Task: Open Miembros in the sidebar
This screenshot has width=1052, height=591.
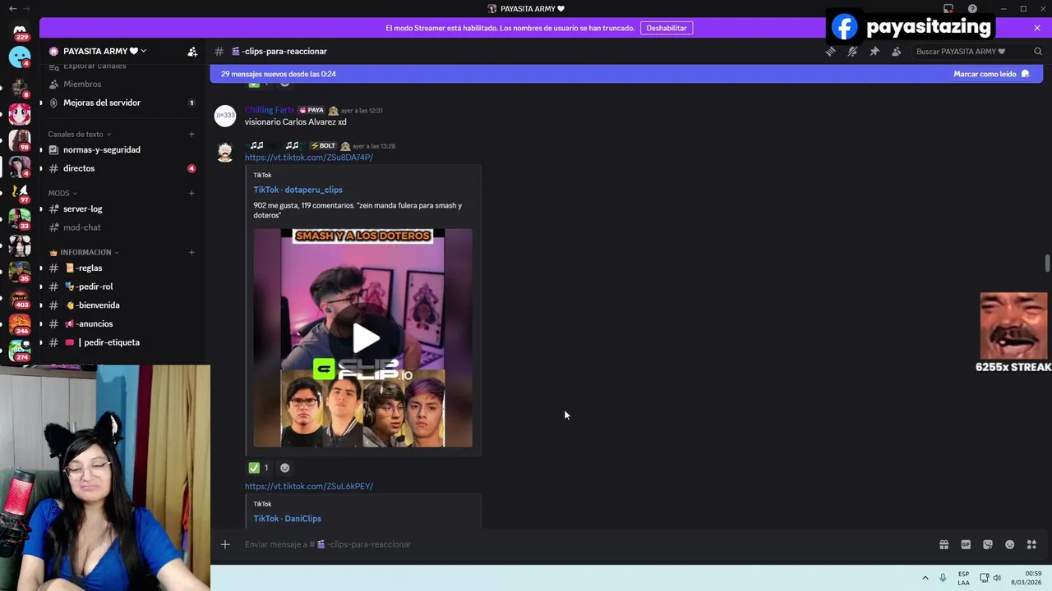Action: [x=82, y=84]
